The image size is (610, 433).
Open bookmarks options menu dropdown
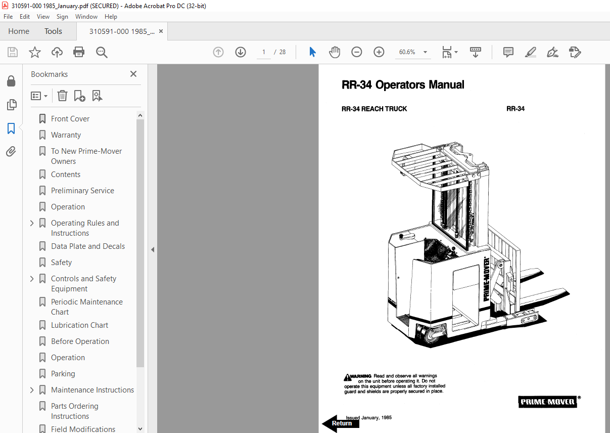39,96
